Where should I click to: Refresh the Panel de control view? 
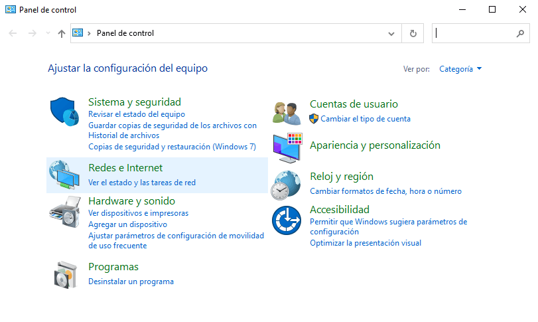[413, 33]
